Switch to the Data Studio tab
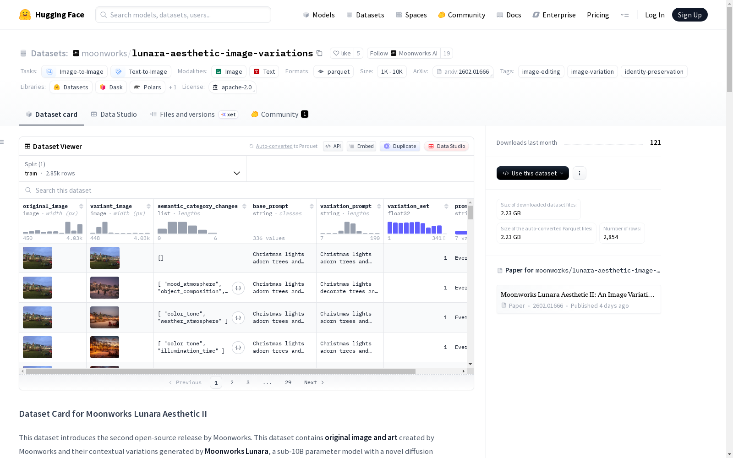 pyautogui.click(x=114, y=114)
